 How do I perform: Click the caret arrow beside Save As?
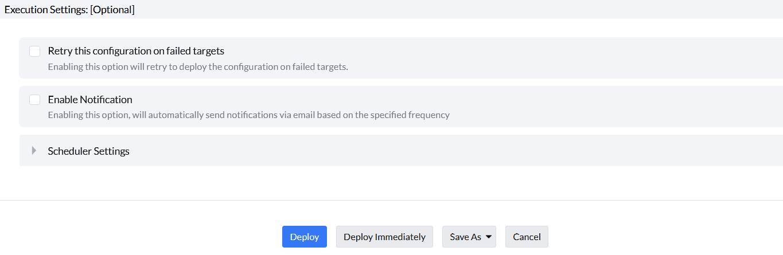pyautogui.click(x=489, y=237)
